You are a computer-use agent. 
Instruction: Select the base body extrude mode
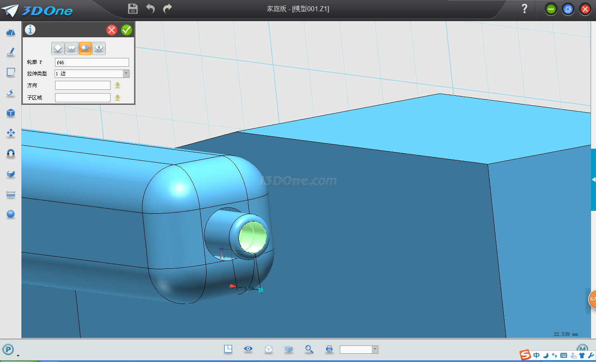tap(58, 48)
